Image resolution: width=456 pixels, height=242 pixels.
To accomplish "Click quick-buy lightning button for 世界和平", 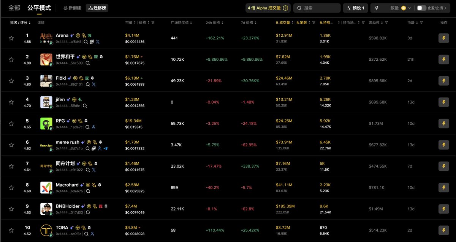I will coord(443,60).
